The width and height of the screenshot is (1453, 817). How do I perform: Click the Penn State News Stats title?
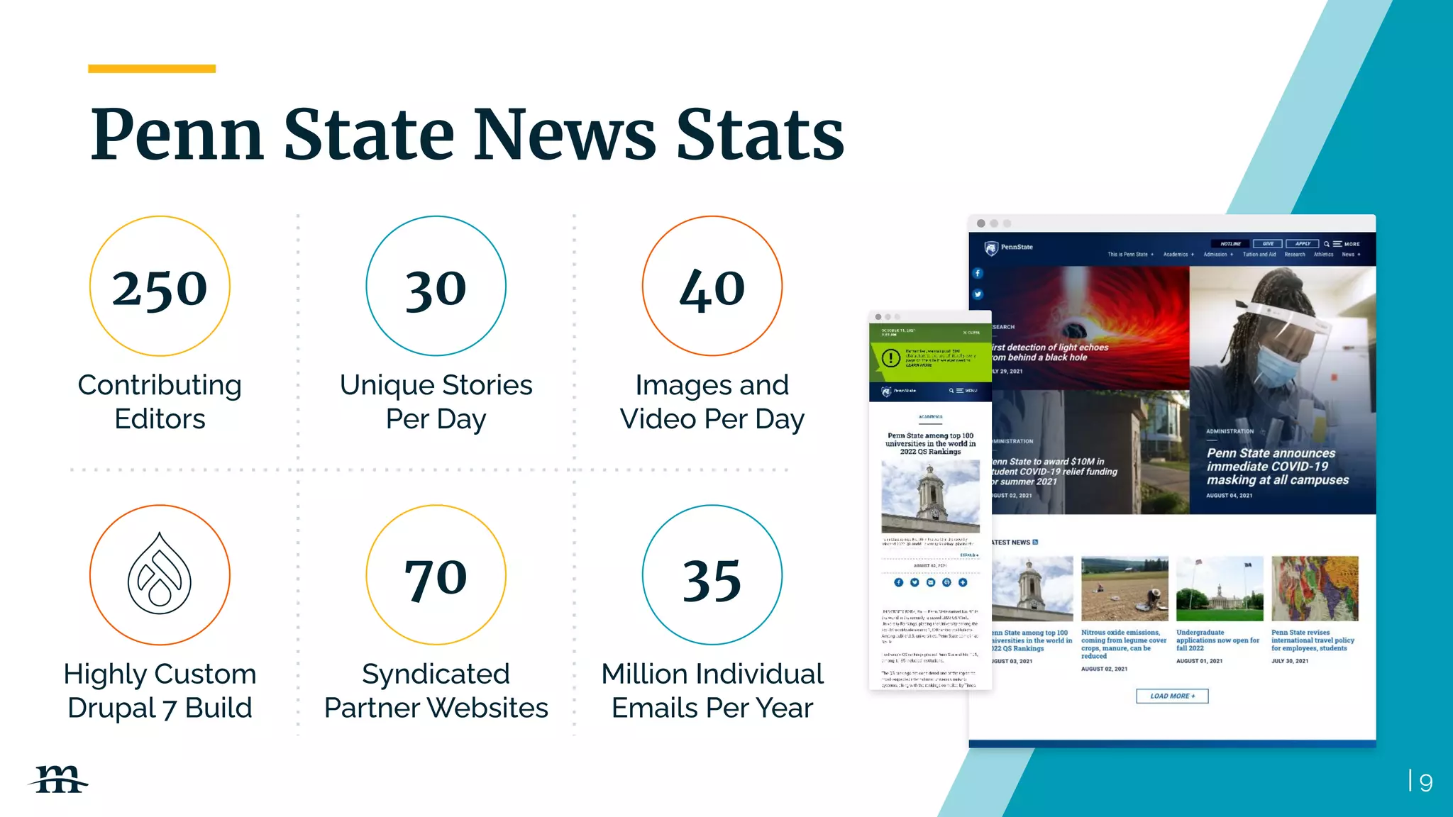pyautogui.click(x=468, y=135)
